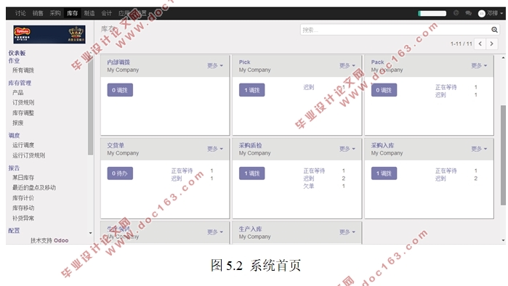The image size is (508, 286).
Task: Click the 1-11 / 11 pager text
Action: (x=461, y=44)
